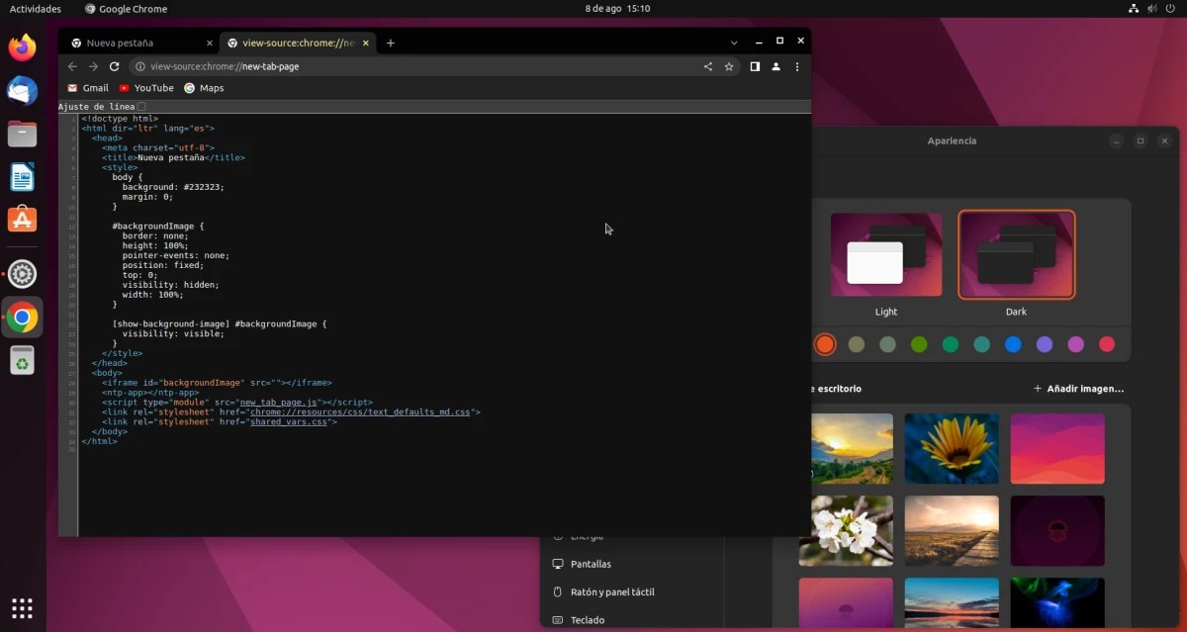Click the browser back arrow

[72, 66]
